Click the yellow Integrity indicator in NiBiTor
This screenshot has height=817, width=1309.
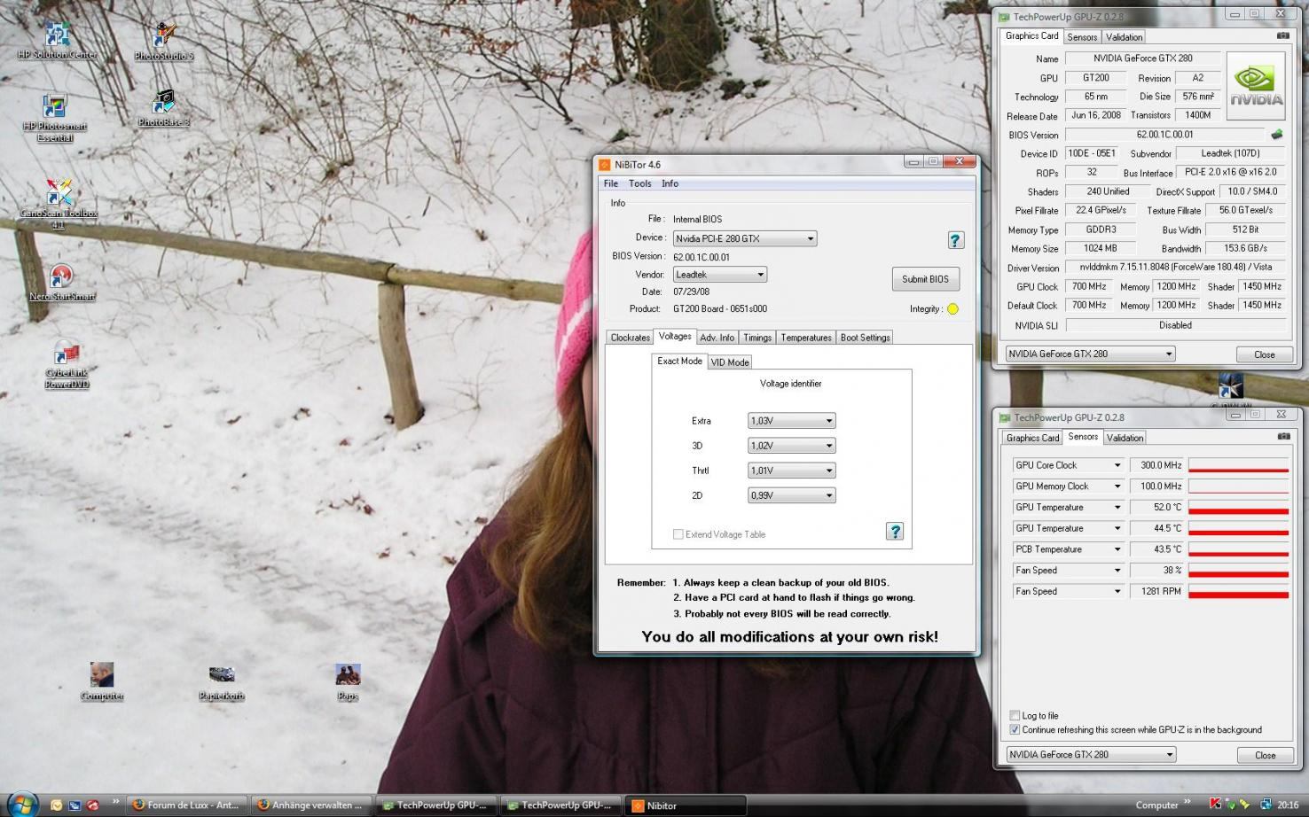coord(952,309)
